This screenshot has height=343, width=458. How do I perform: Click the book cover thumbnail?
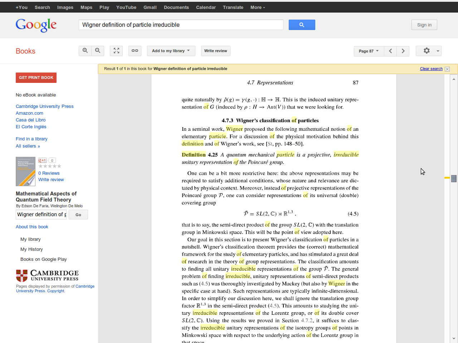point(25,171)
